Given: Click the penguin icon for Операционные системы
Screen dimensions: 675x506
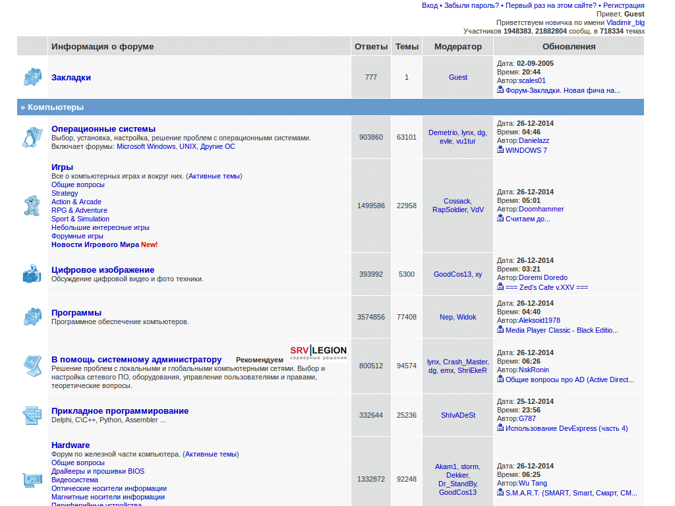Looking at the screenshot, I should (32, 136).
